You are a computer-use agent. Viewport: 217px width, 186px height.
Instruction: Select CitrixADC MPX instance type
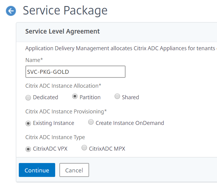click(x=84, y=148)
